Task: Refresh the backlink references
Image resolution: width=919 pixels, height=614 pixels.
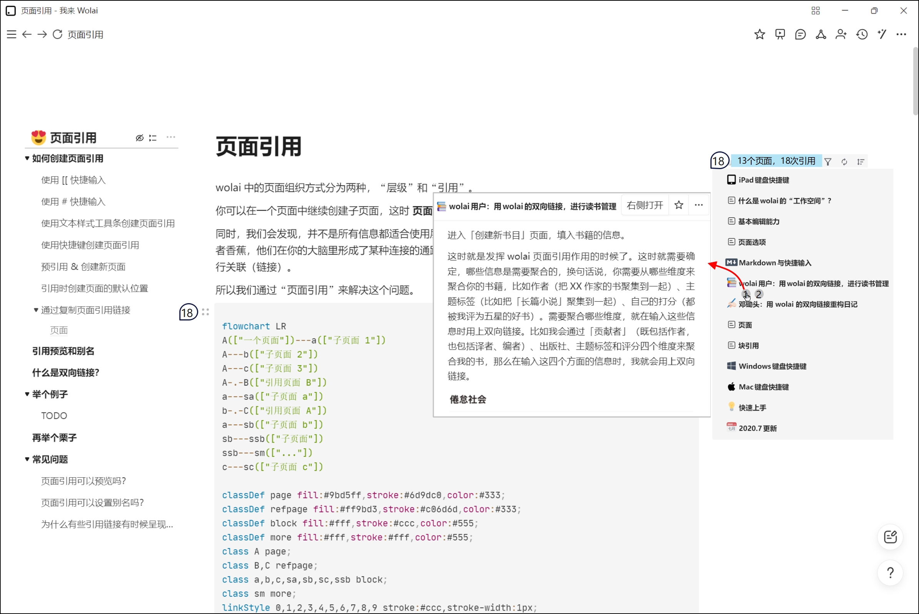Action: 845,161
